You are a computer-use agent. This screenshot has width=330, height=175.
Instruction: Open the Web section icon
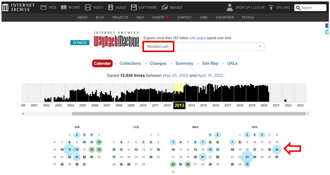pos(43,7)
